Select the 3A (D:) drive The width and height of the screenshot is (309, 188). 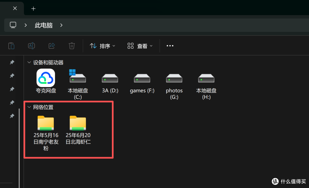pos(110,83)
